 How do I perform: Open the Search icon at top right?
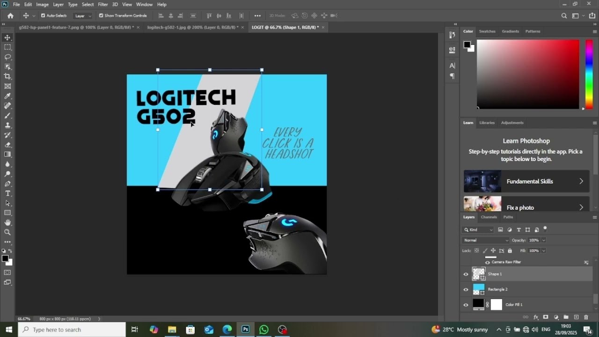(564, 15)
